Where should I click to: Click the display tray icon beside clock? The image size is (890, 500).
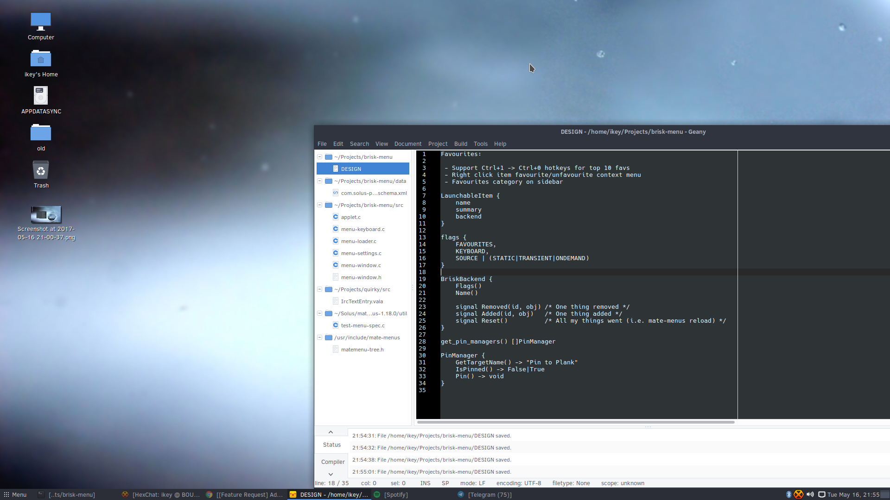coord(821,494)
